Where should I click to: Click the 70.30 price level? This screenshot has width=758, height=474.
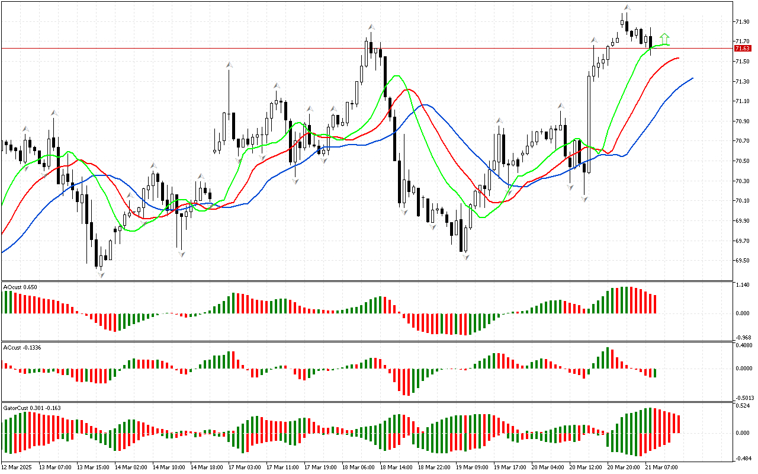(x=742, y=181)
